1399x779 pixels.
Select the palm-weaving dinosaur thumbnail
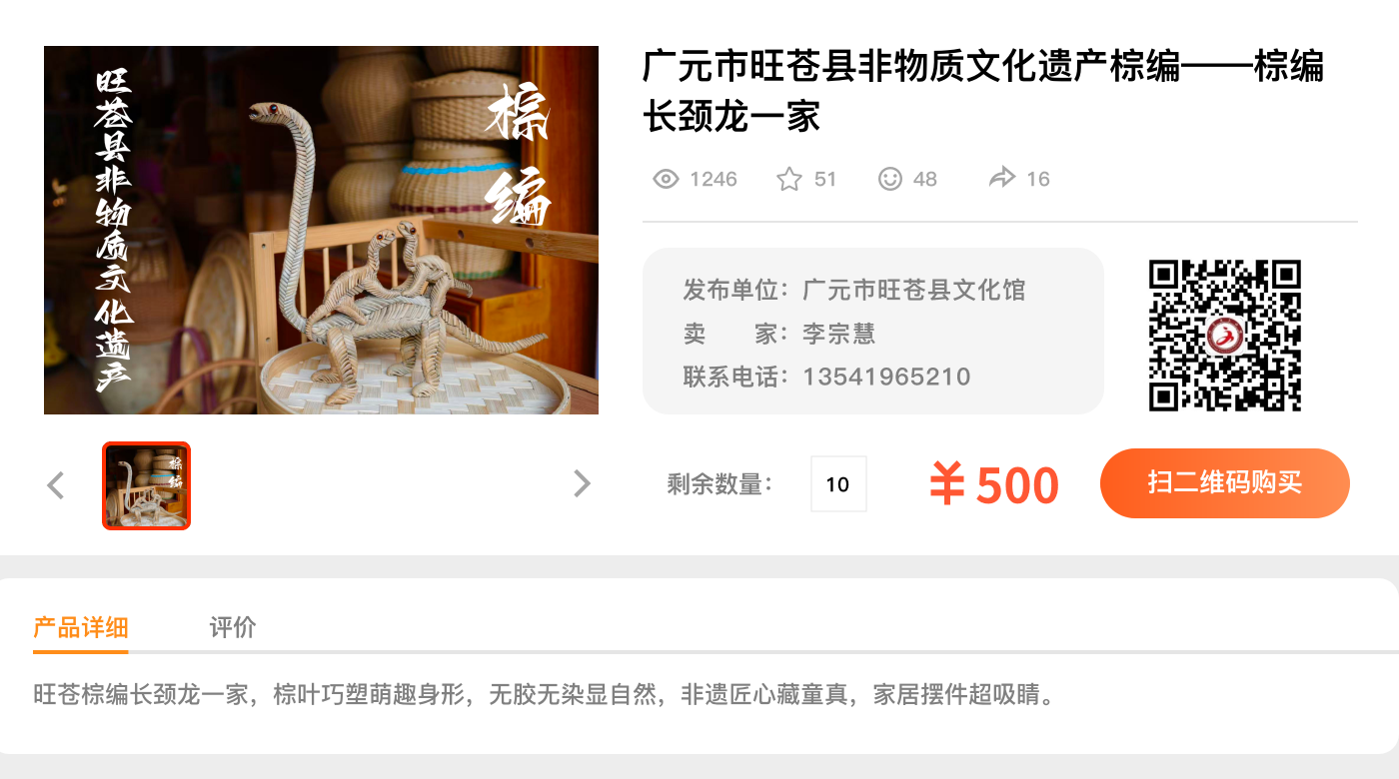tap(146, 485)
